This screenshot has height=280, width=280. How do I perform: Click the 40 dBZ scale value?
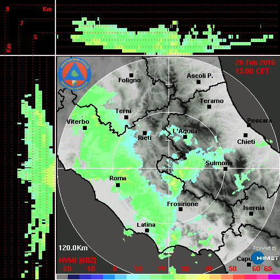click(x=209, y=269)
